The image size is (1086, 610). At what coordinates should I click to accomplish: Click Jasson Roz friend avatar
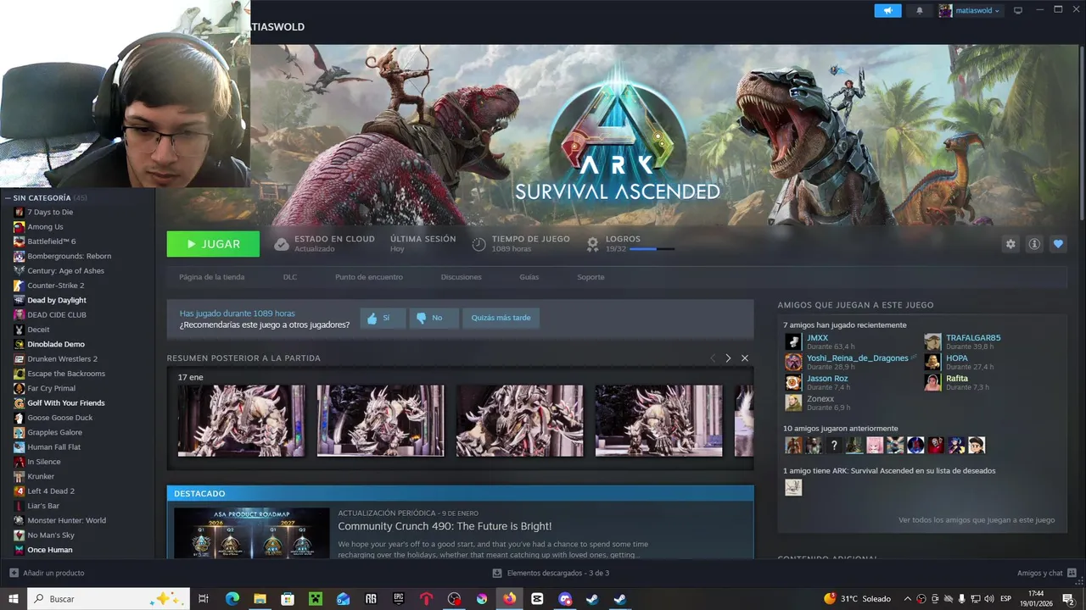coord(793,382)
